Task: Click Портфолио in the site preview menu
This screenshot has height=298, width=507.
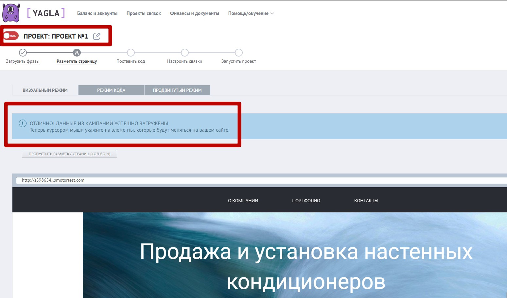Action: 306,201
